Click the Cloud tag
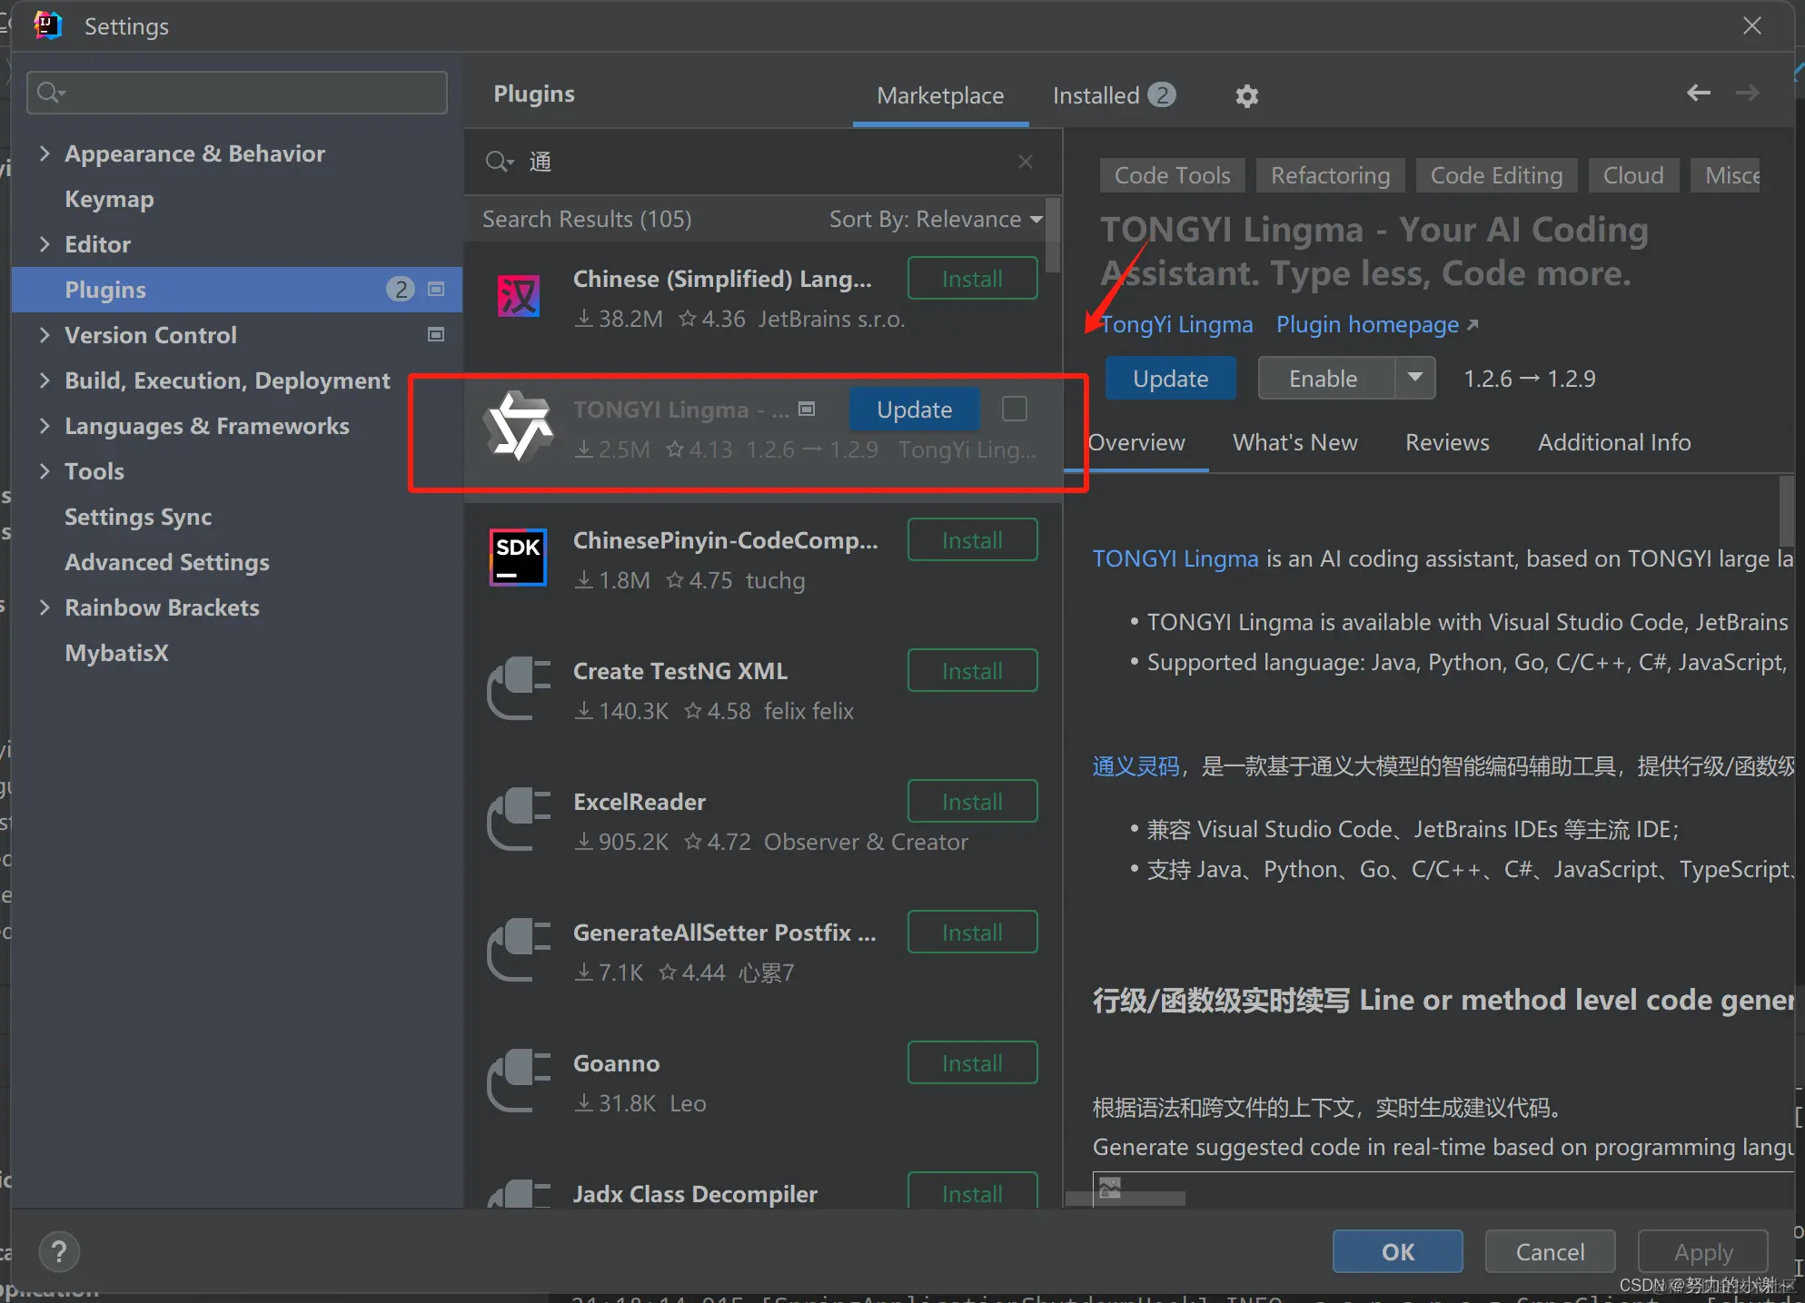This screenshot has height=1303, width=1805. coord(1632,175)
